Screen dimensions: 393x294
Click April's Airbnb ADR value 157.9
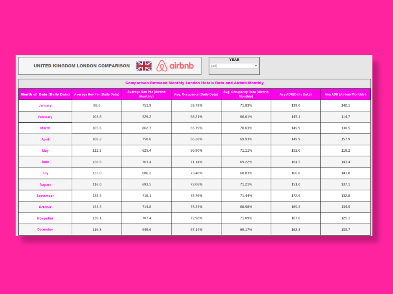345,139
